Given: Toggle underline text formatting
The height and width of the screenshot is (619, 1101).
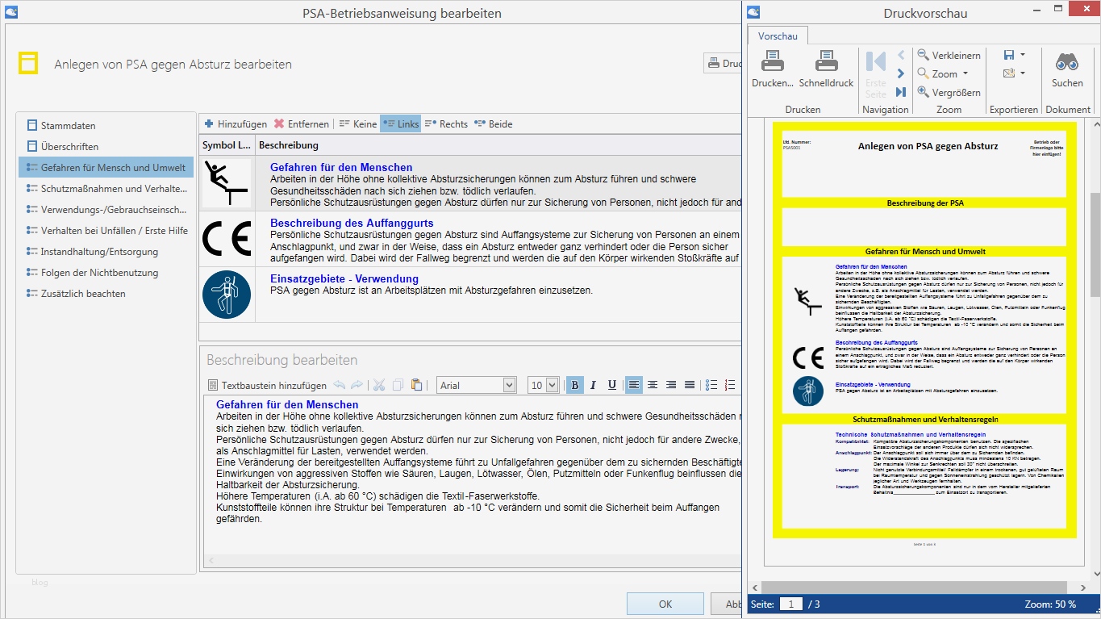Looking at the screenshot, I should coord(612,385).
